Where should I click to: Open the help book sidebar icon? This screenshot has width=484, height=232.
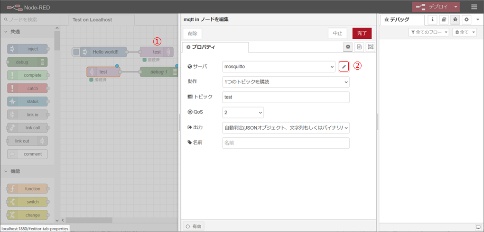click(444, 19)
